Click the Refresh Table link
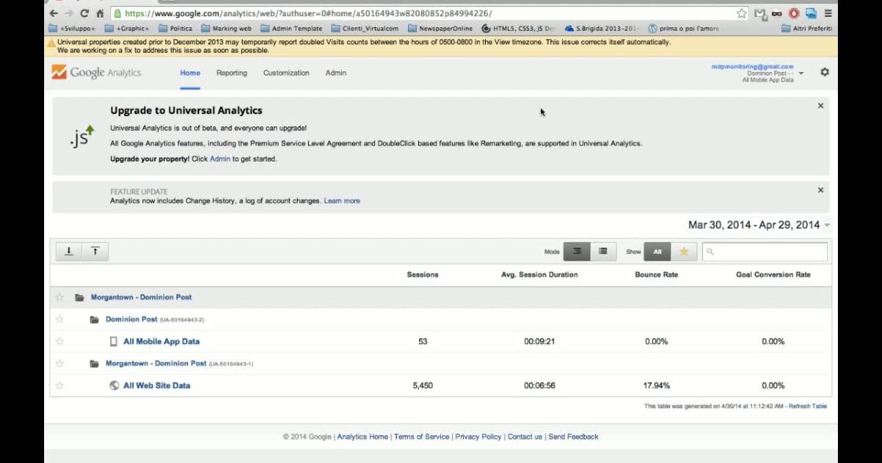Image resolution: width=882 pixels, height=463 pixels. click(x=807, y=406)
